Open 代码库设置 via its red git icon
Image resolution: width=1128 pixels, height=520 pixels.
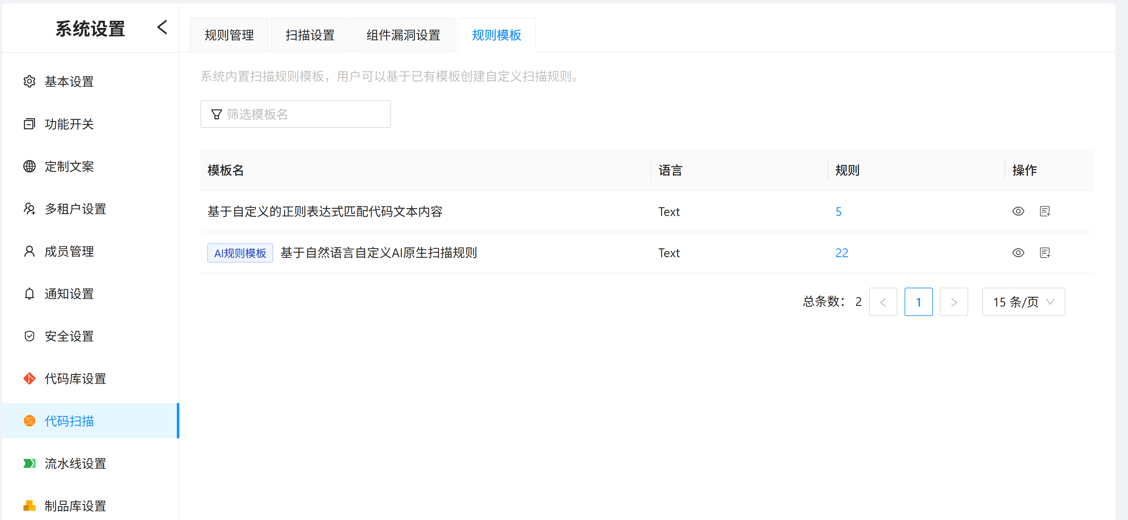coord(29,379)
